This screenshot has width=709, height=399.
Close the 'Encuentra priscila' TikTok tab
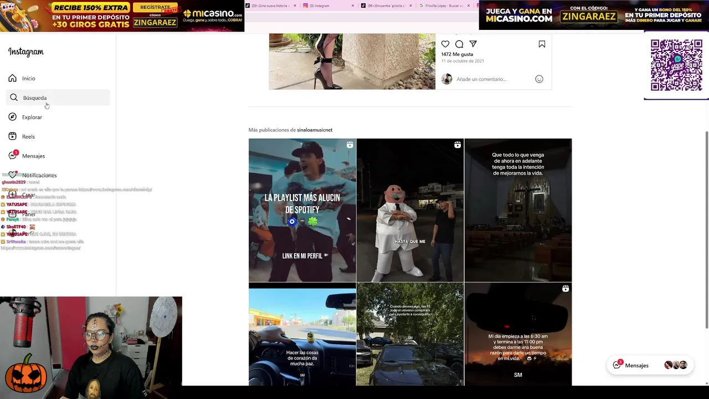point(411,6)
